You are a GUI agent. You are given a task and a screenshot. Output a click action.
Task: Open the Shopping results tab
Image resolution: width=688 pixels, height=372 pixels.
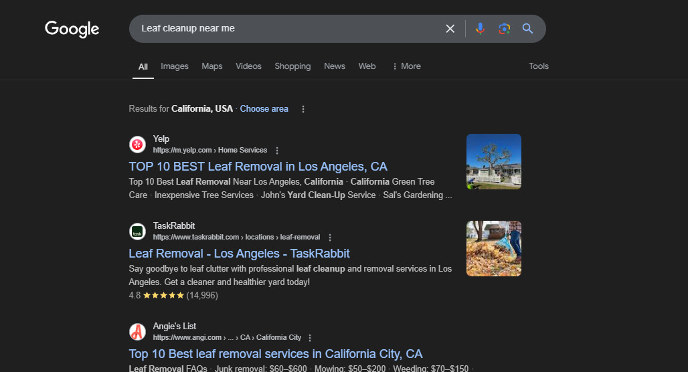(x=292, y=66)
